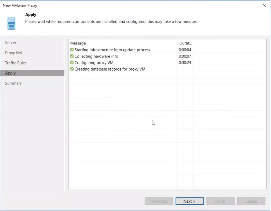The width and height of the screenshot is (271, 211).
Task: Switch to the Traffic Rules step
Action: tap(16, 63)
